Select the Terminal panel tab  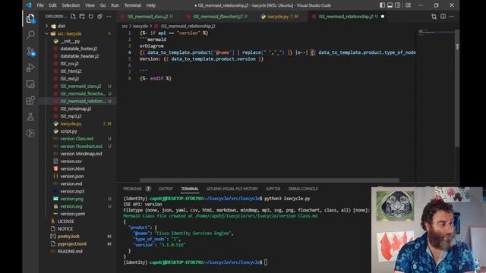point(189,189)
